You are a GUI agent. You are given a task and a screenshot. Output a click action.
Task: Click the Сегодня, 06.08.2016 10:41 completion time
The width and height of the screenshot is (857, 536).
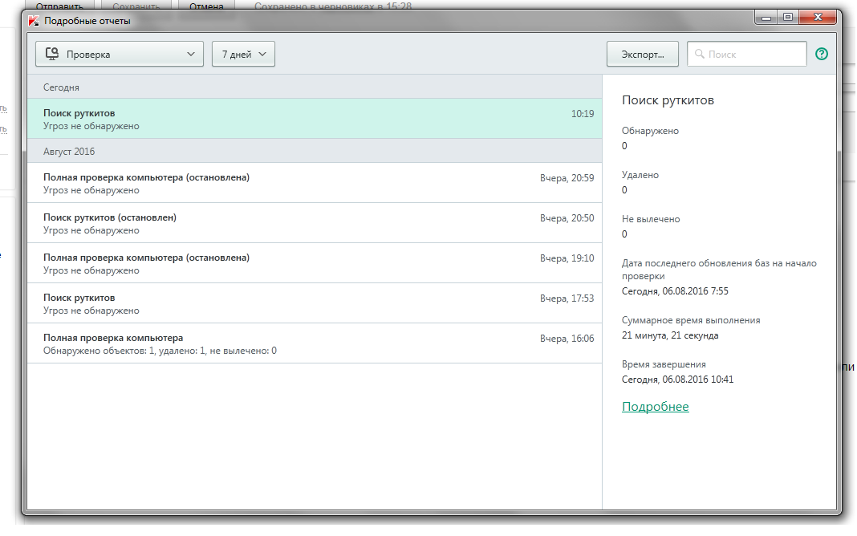point(678,380)
